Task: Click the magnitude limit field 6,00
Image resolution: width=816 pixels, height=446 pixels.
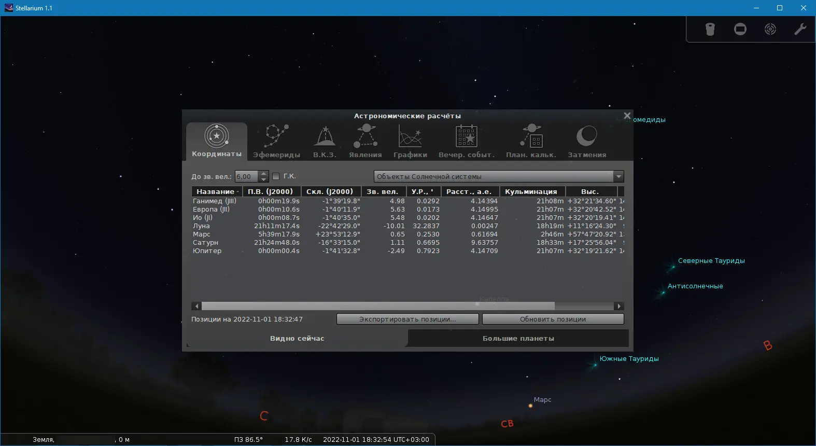Action: coord(247,176)
